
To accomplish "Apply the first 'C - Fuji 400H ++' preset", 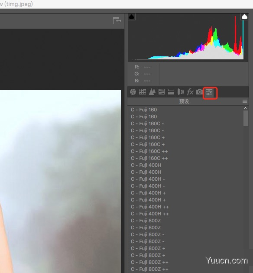I will pyautogui.click(x=149, y=207).
